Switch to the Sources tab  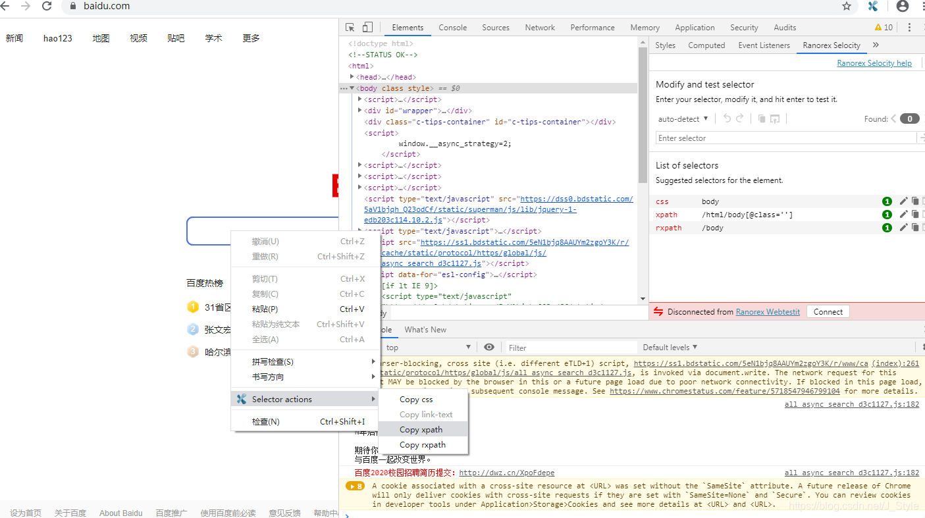pyautogui.click(x=496, y=28)
